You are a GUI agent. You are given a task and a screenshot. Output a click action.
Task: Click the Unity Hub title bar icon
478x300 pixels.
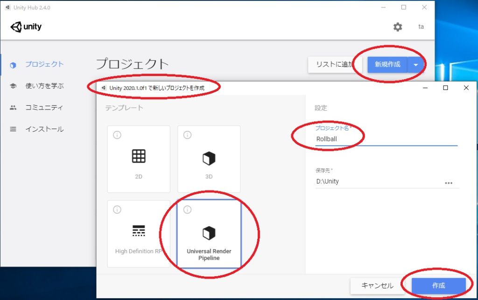point(7,7)
